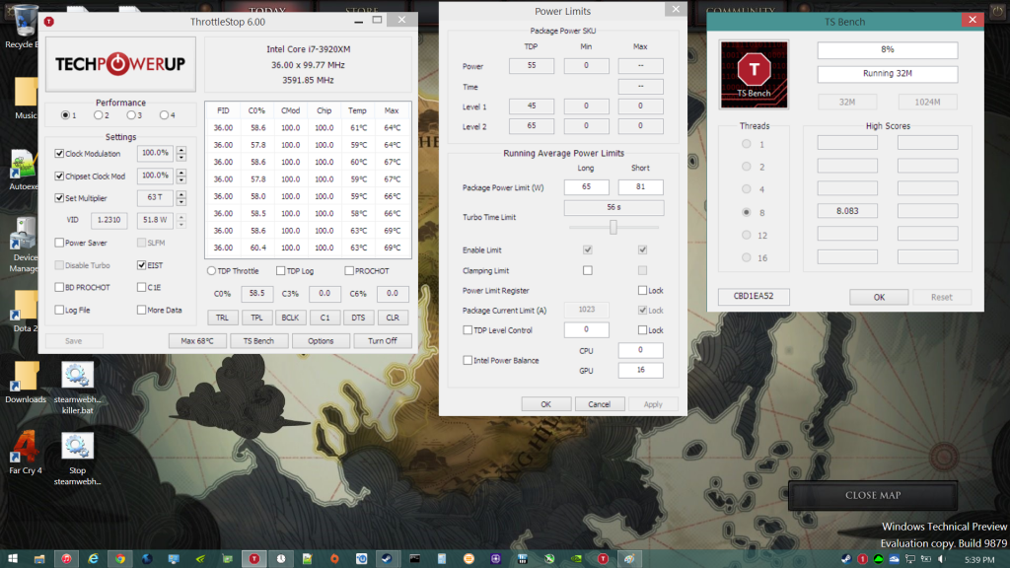Open Internet Explorer from the taskbar
This screenshot has width=1010, height=568.
coord(94,558)
